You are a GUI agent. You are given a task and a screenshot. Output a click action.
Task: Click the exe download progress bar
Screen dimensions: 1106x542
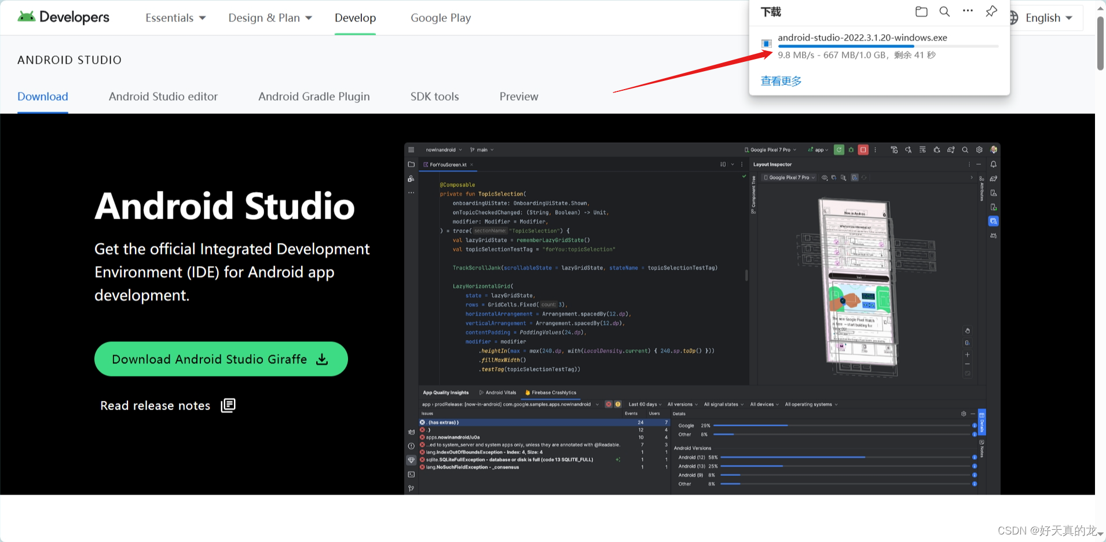point(888,46)
